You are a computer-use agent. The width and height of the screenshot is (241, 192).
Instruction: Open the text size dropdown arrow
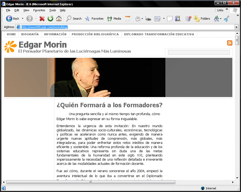[x=221, y=19]
